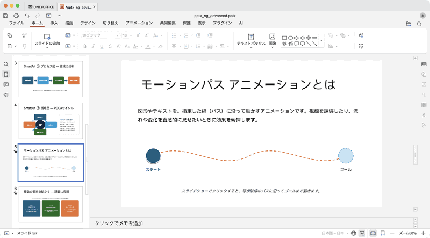Click the Paste clipboard icon
Viewport: 430px width, 238px height.
(x=10, y=46)
